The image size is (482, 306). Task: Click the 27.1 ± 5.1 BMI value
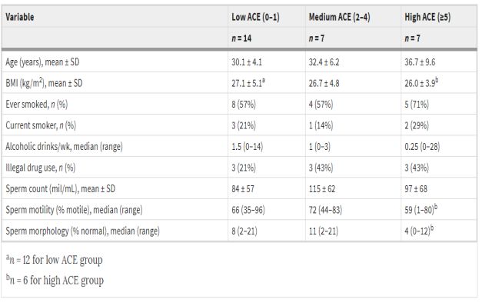pyautogui.click(x=248, y=83)
